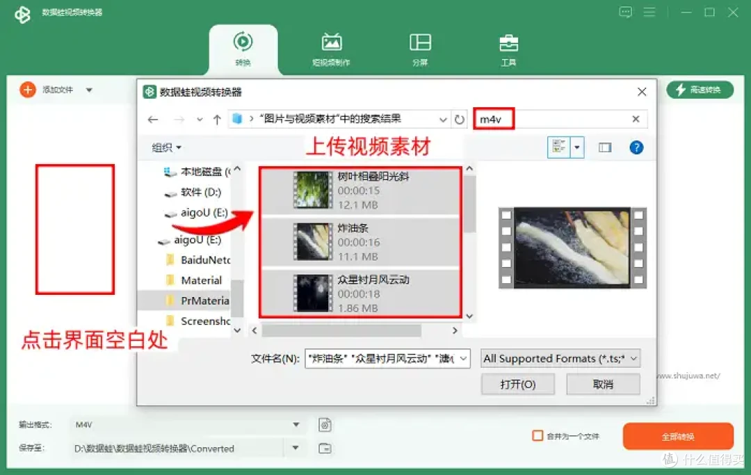
Task: Click the 高速转换 button
Action: click(700, 90)
